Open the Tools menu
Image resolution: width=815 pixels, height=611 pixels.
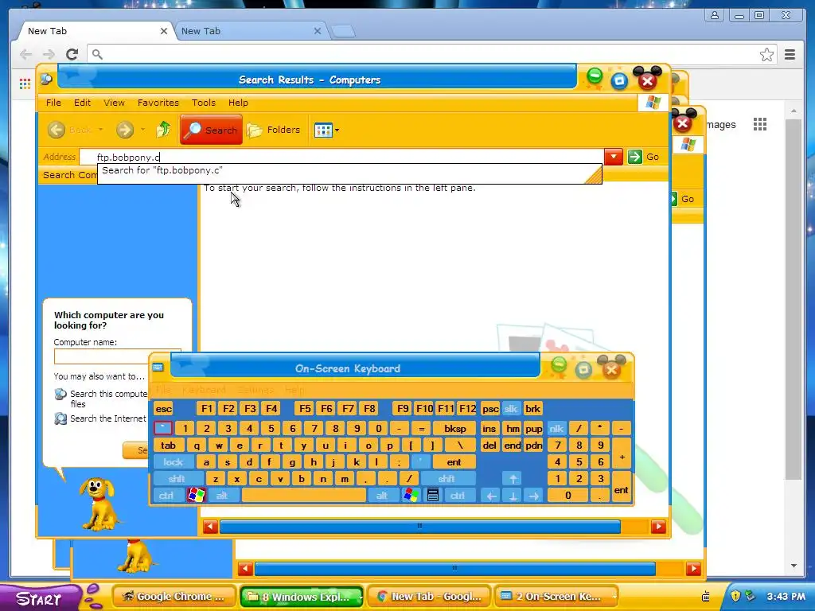(203, 103)
